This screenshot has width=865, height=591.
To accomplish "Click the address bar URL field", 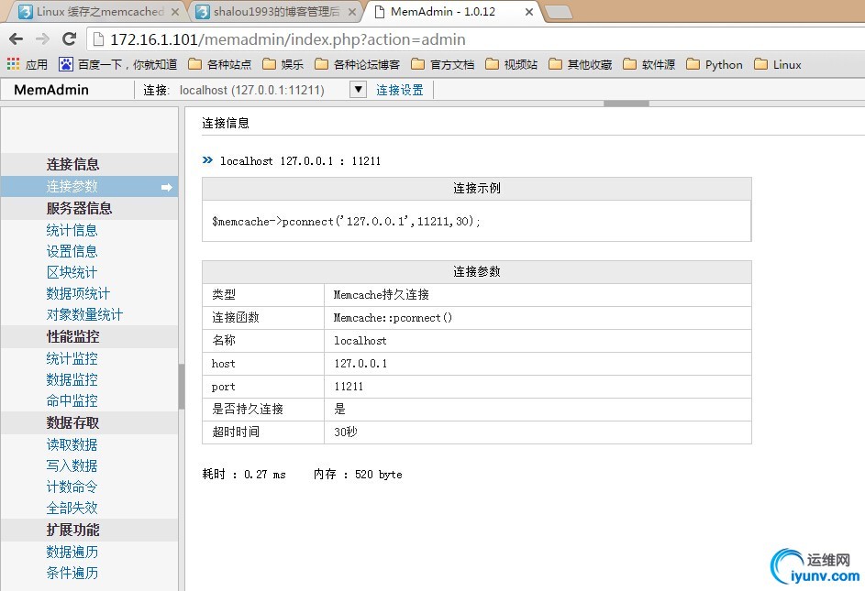I will (474, 39).
